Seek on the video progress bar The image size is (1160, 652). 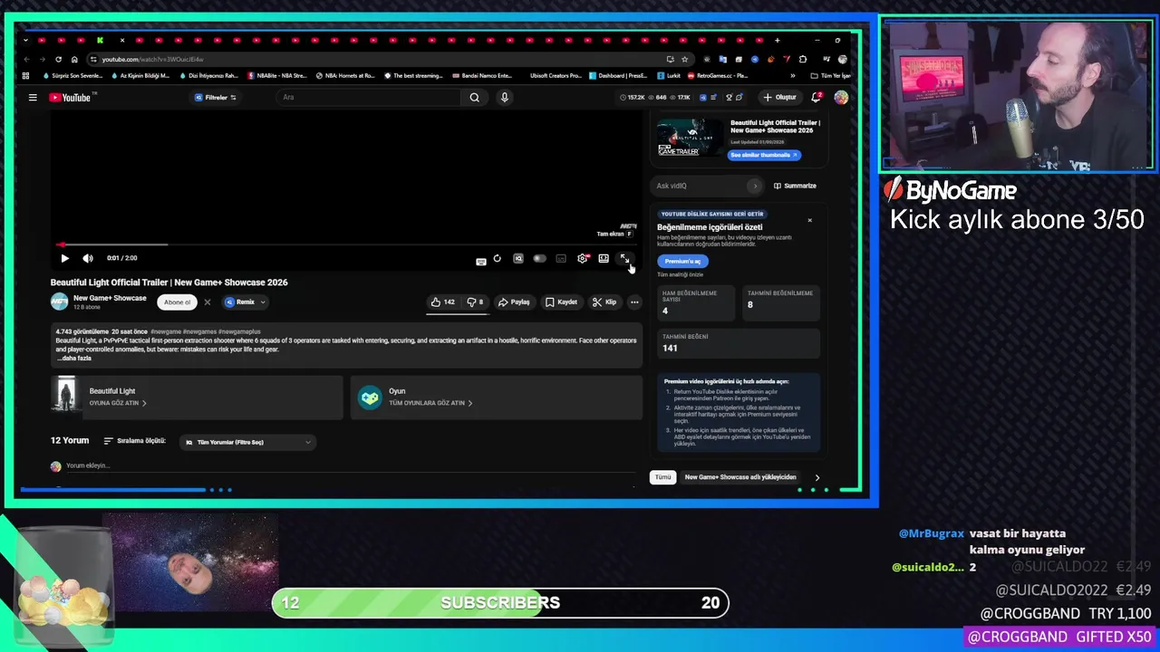[344, 244]
